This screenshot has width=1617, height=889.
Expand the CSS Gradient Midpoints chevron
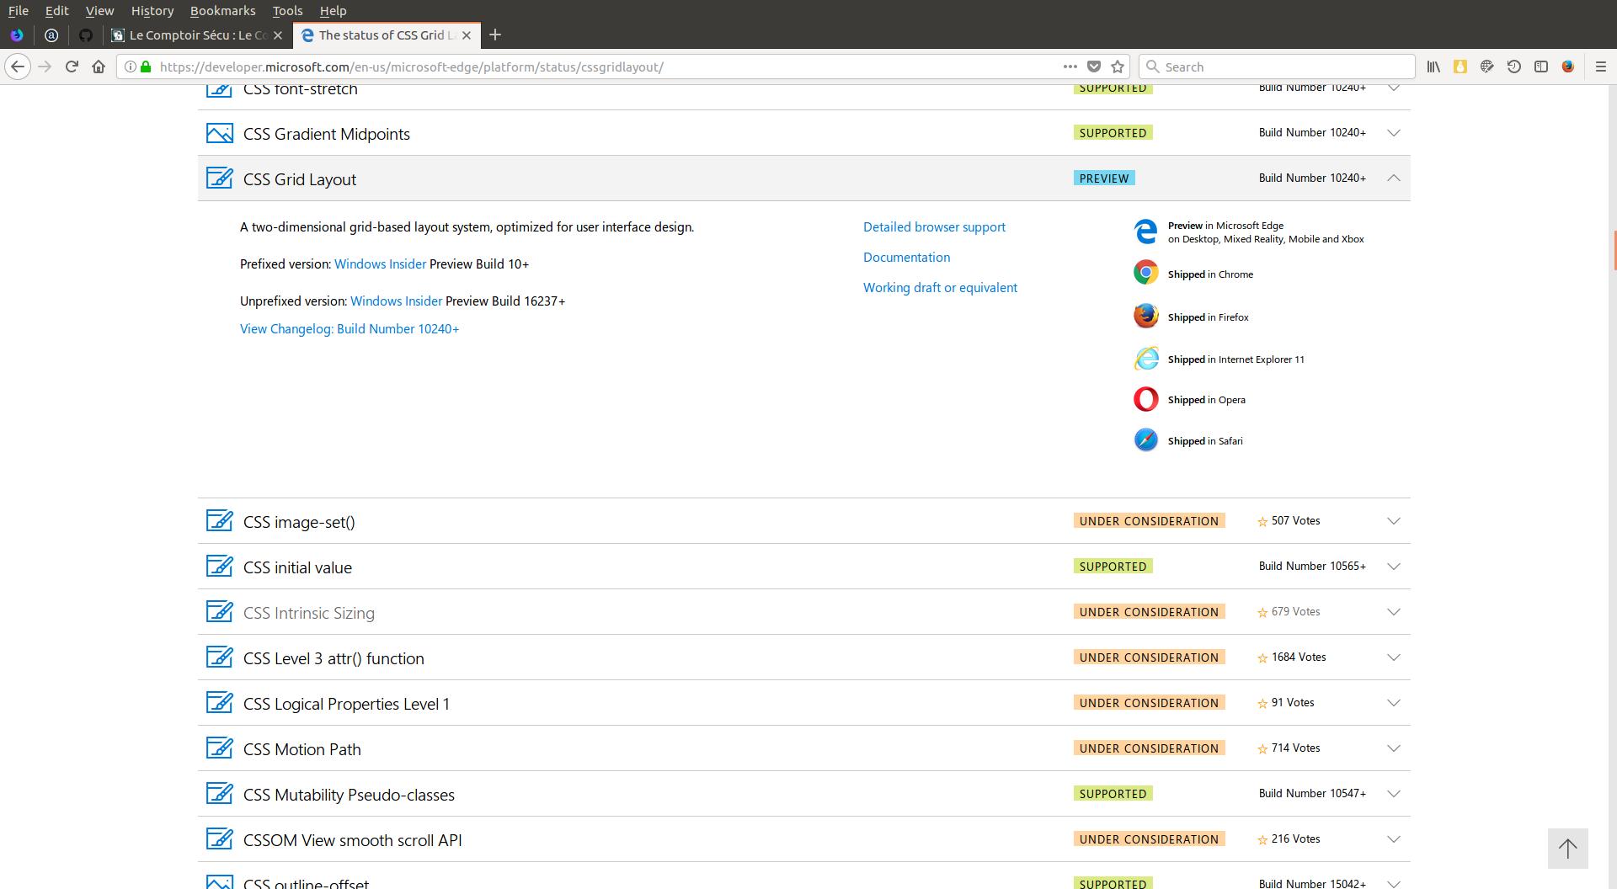1394,133
